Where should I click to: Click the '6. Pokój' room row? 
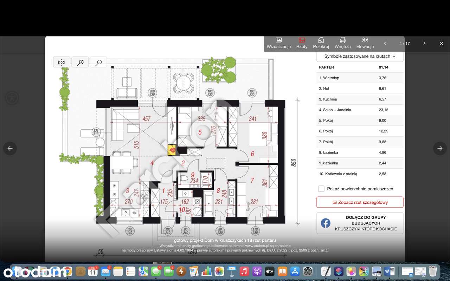360,131
